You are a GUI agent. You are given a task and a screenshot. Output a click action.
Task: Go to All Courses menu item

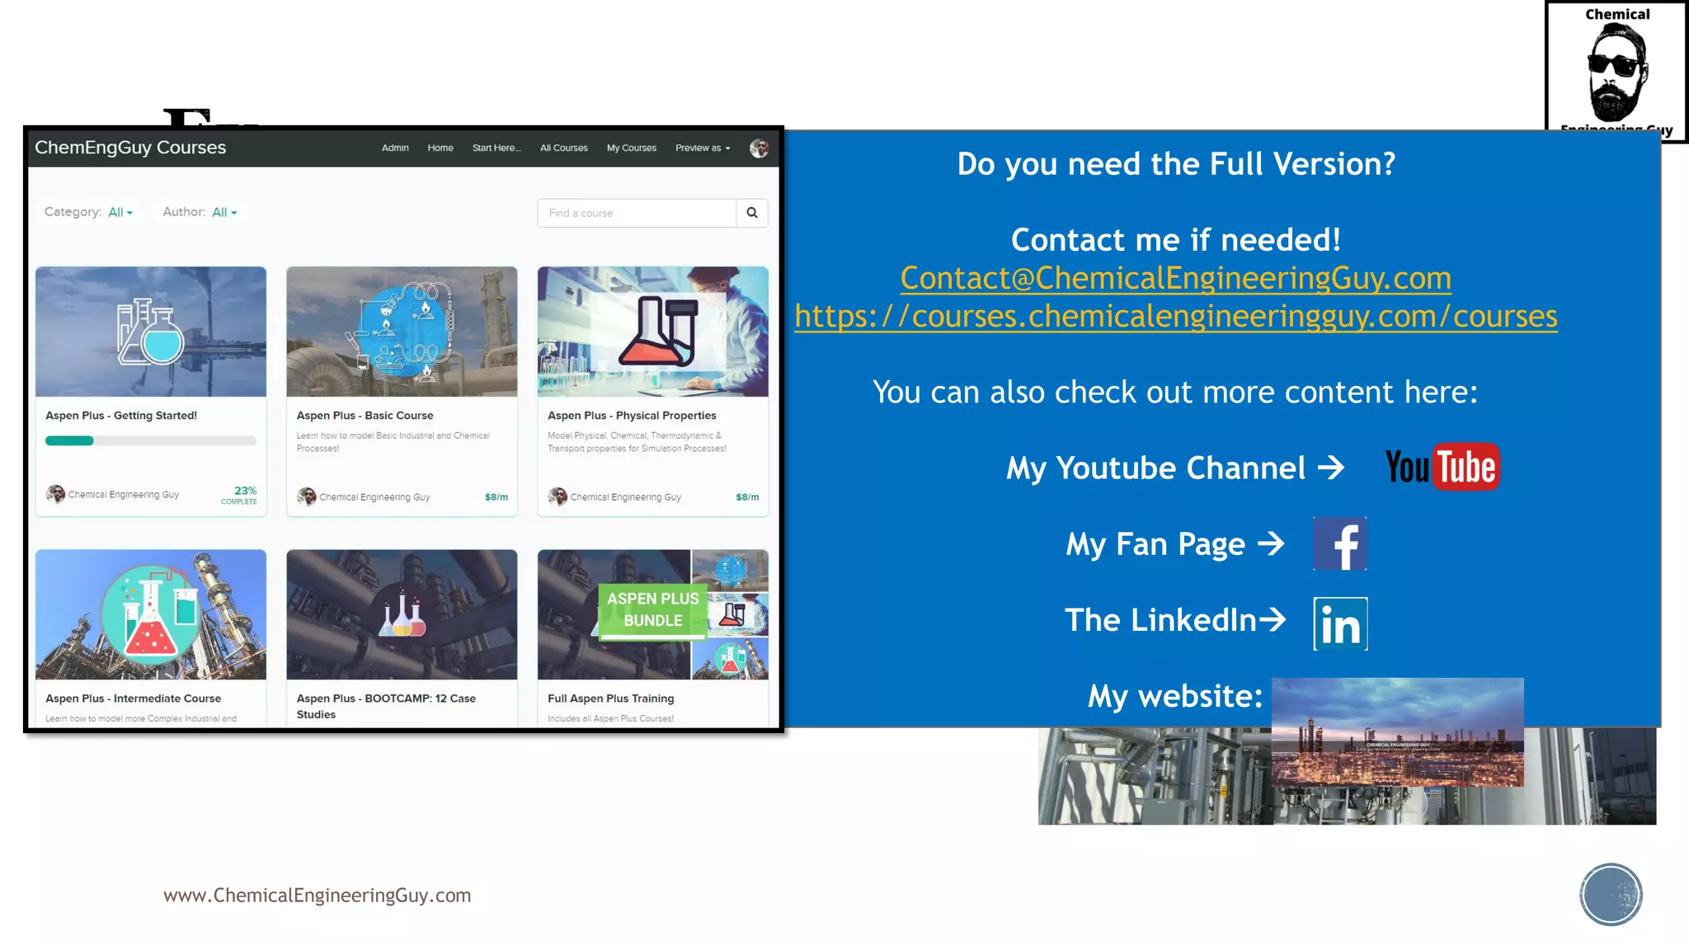coord(563,148)
